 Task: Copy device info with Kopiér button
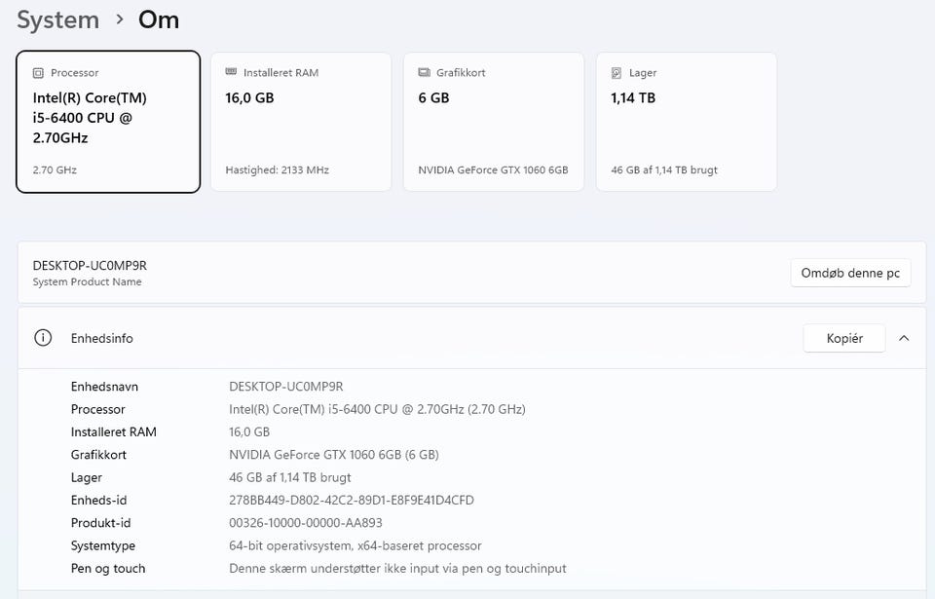pos(844,338)
